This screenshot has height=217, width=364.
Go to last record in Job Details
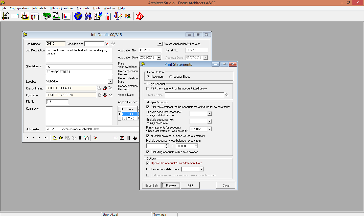coord(46,138)
